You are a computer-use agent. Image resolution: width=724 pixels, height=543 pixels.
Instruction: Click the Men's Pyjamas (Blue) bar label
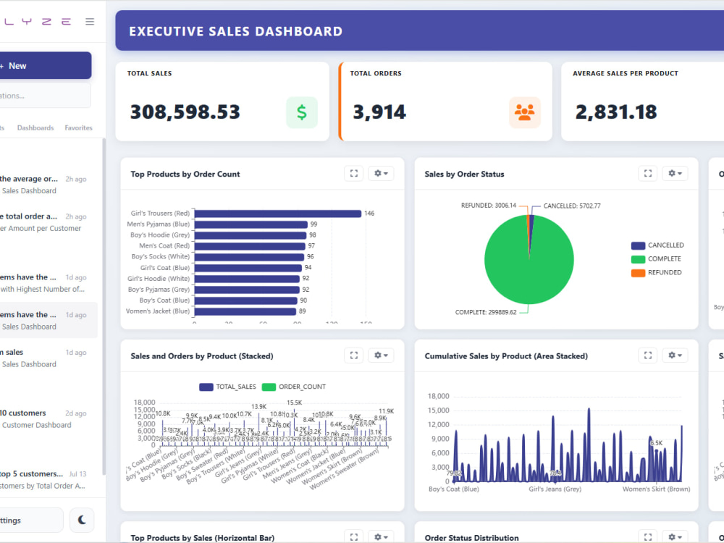pos(159,224)
